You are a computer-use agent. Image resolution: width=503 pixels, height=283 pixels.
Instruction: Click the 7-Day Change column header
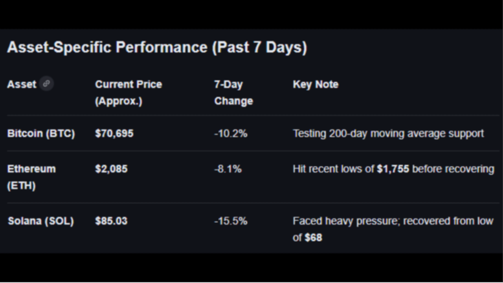click(x=233, y=92)
